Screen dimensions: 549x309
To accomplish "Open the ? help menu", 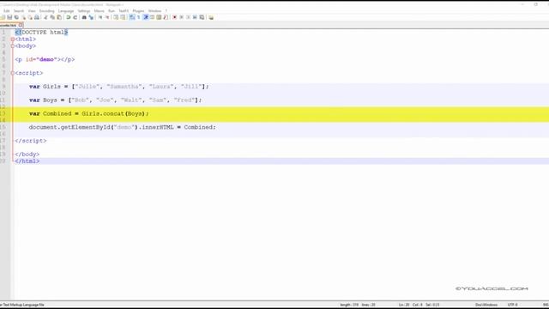I will tap(166, 11).
